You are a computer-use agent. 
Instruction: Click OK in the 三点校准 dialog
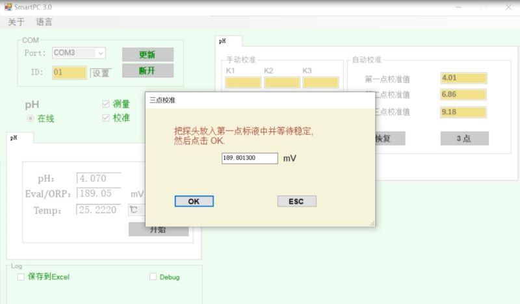[x=194, y=201]
